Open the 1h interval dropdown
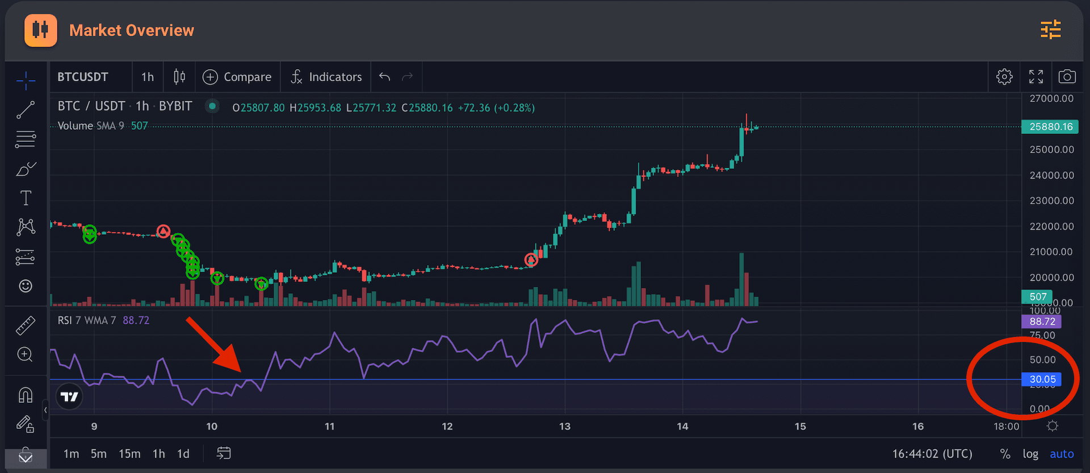1090x473 pixels. pos(148,77)
